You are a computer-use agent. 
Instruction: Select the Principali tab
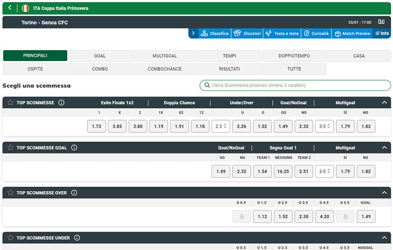pyautogui.click(x=35, y=56)
